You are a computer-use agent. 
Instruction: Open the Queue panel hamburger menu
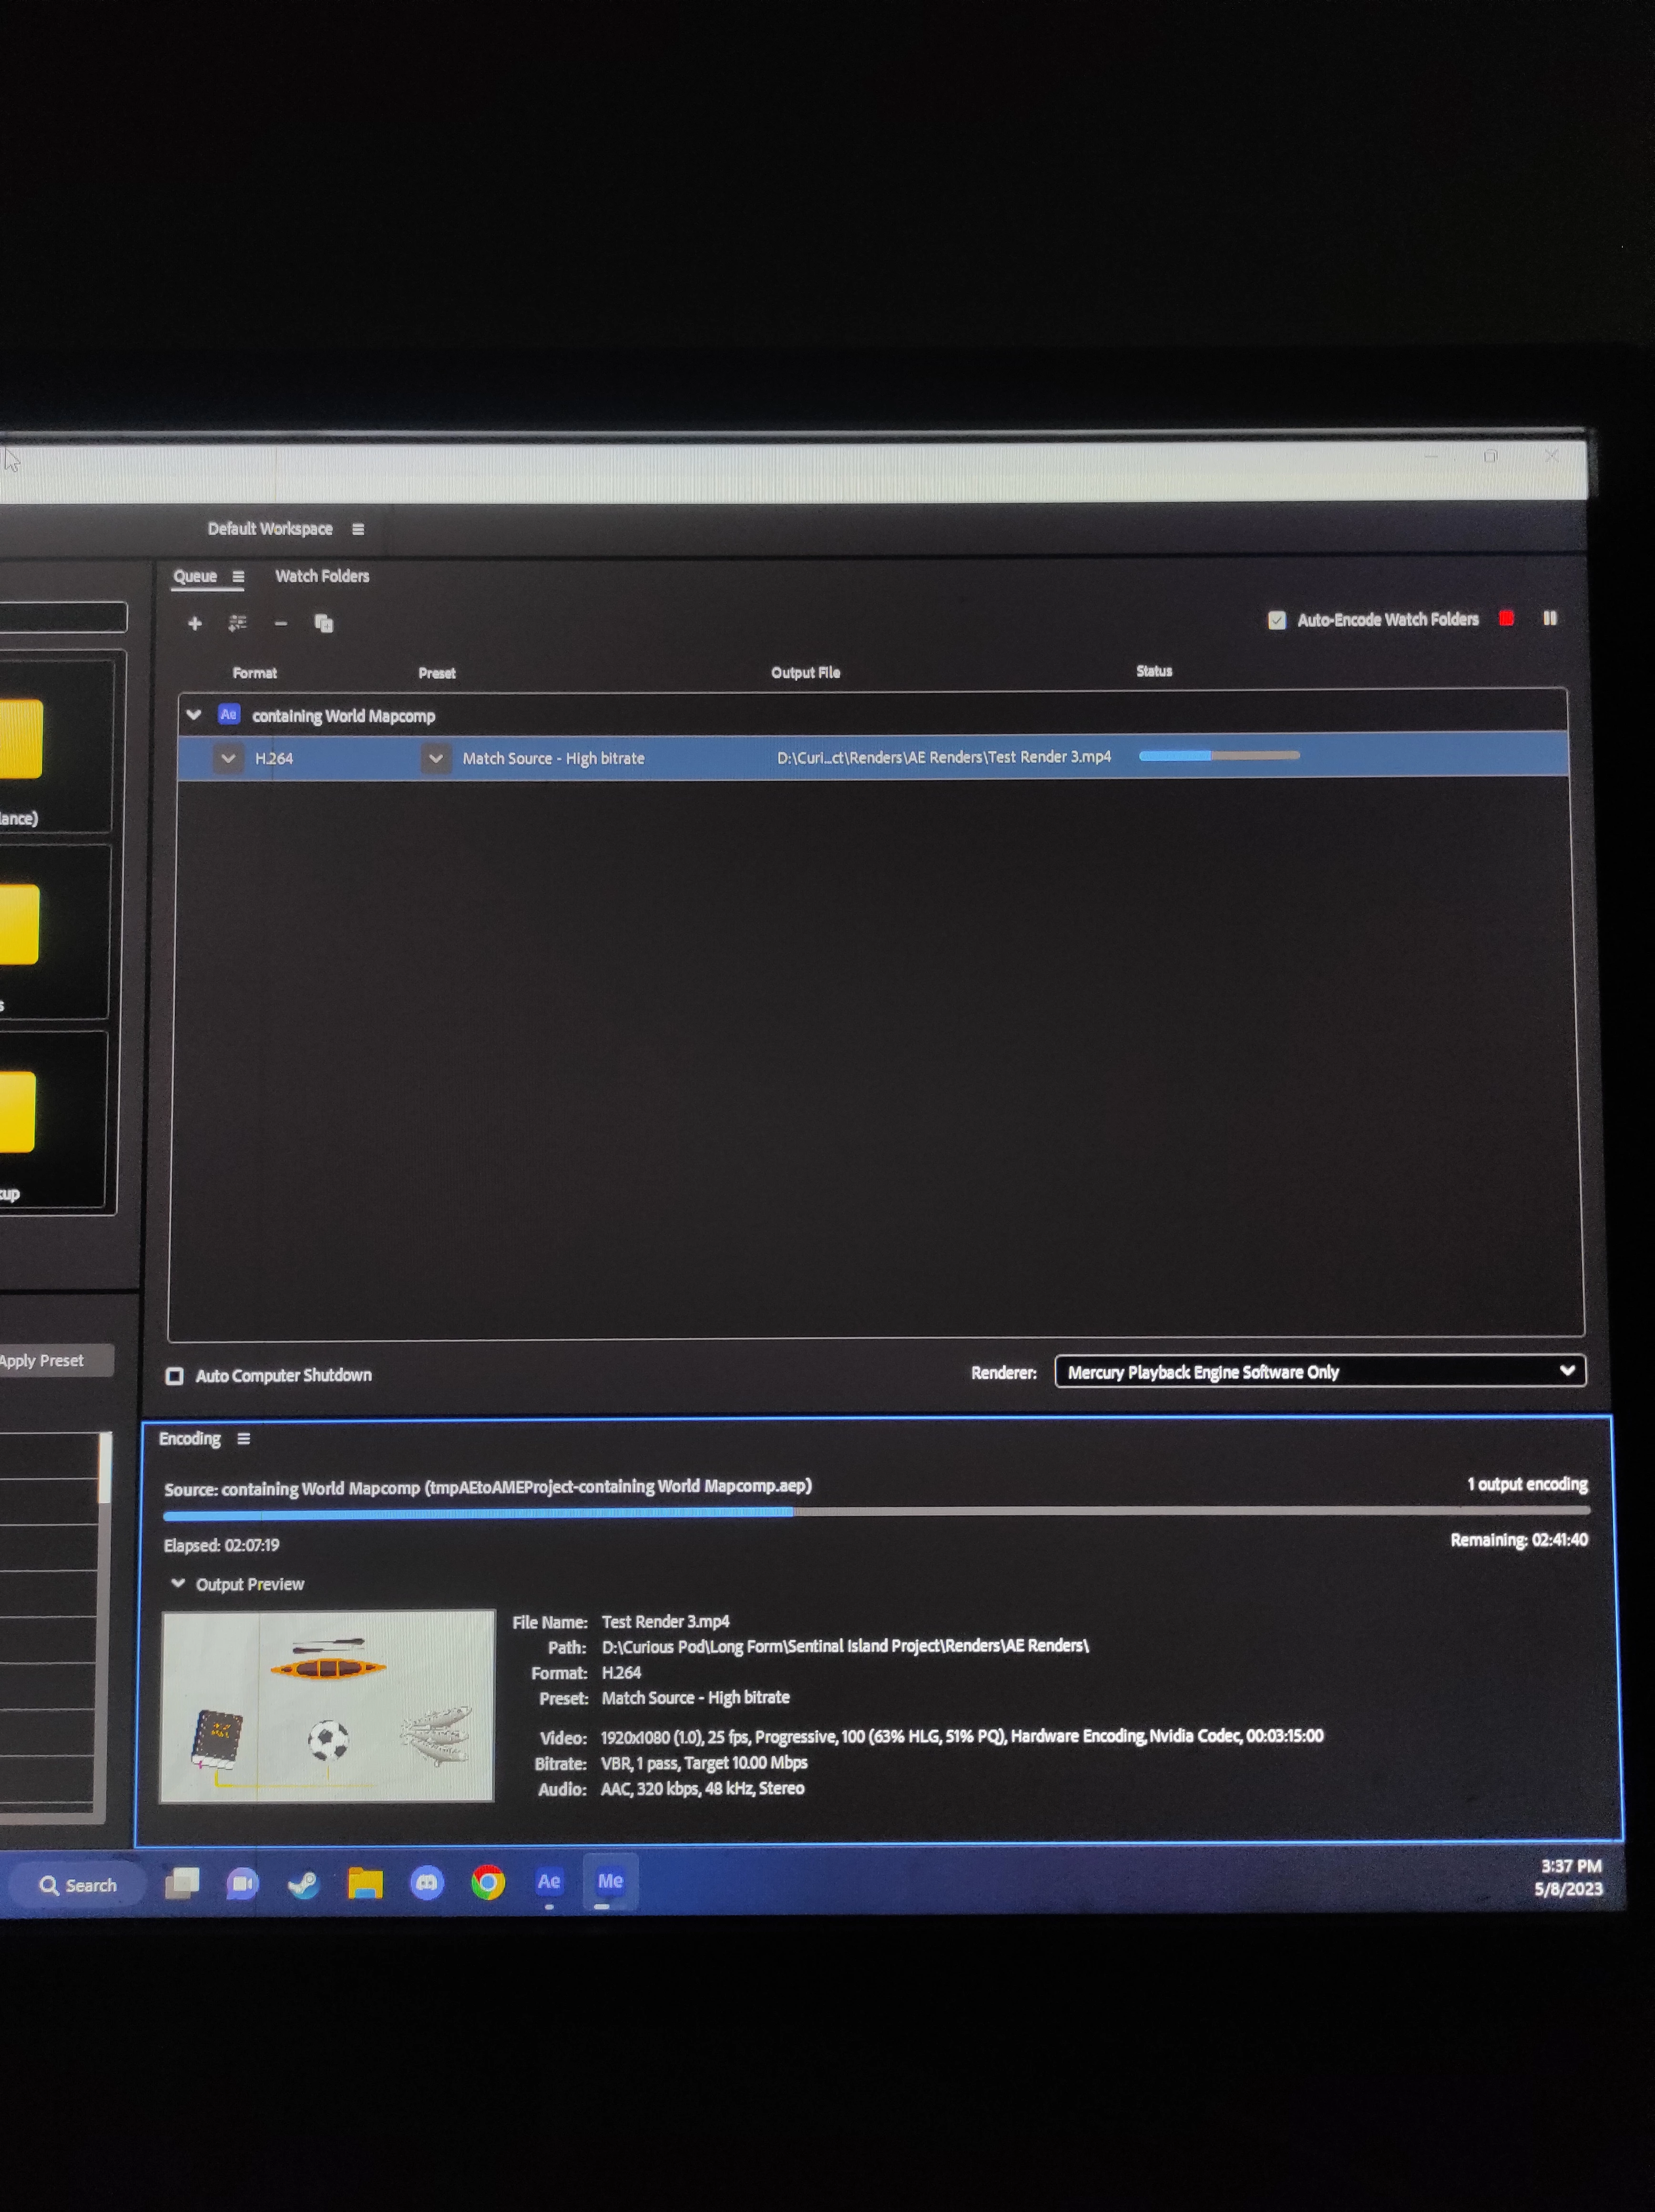point(238,576)
